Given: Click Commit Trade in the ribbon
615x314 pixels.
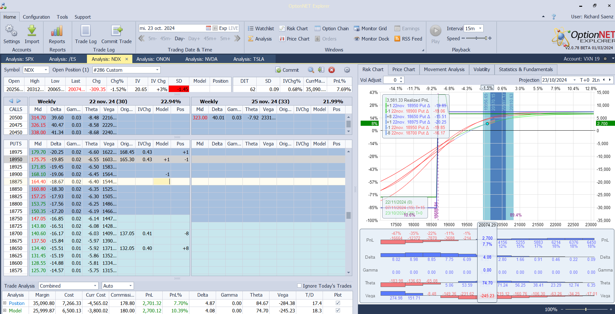Looking at the screenshot, I should tap(117, 34).
